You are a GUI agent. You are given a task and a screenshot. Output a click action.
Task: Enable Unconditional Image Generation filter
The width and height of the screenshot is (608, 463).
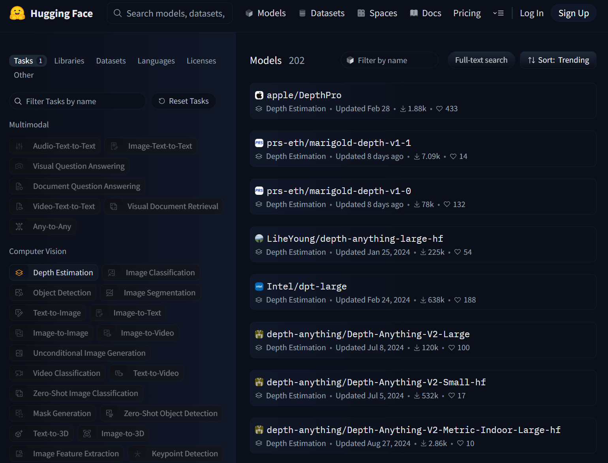[x=80, y=353]
